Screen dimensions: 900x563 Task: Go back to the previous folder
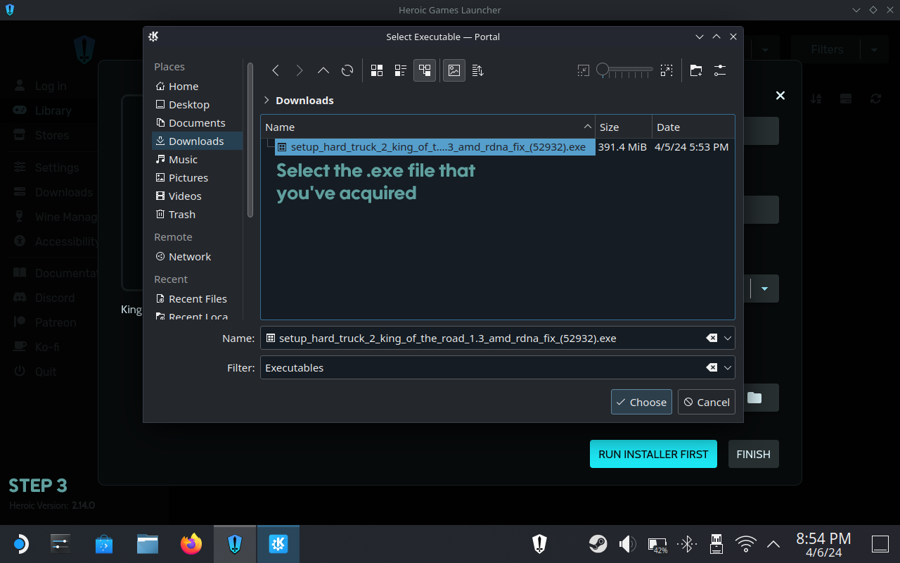[276, 70]
